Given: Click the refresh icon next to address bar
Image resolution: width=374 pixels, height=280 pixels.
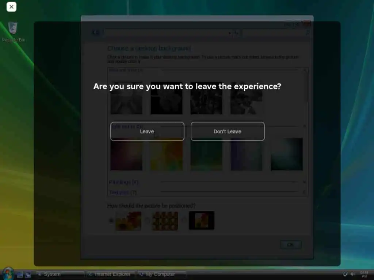Looking at the screenshot, I should tap(236, 33).
